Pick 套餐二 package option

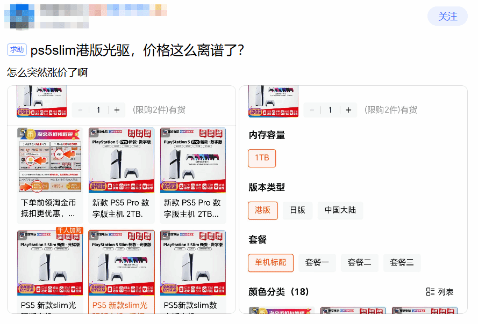360,263
